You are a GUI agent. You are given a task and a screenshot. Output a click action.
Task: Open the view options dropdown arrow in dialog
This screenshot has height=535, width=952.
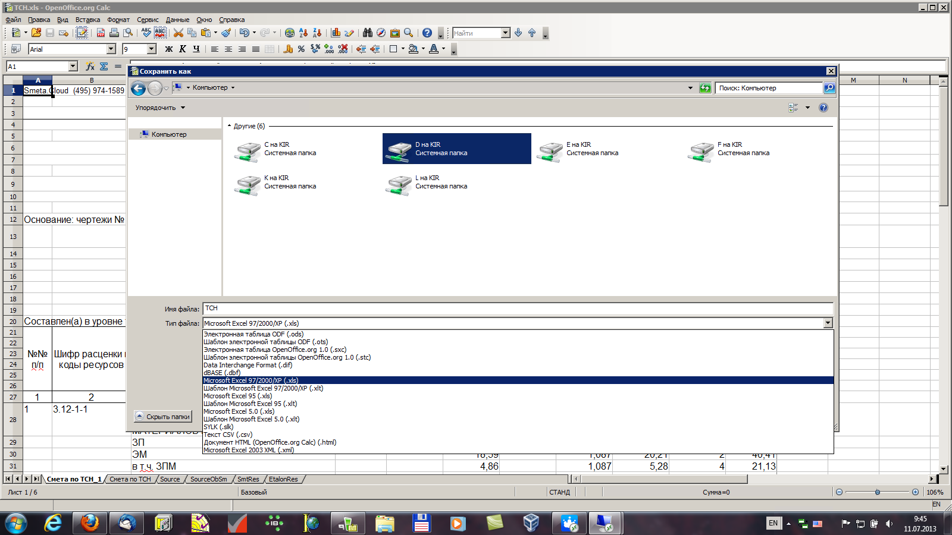807,108
